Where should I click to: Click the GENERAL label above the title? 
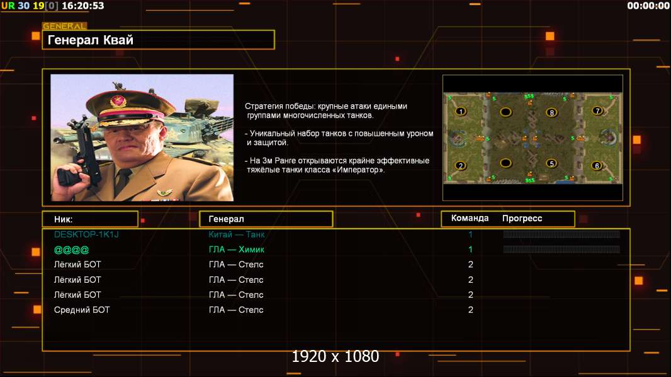click(65, 26)
